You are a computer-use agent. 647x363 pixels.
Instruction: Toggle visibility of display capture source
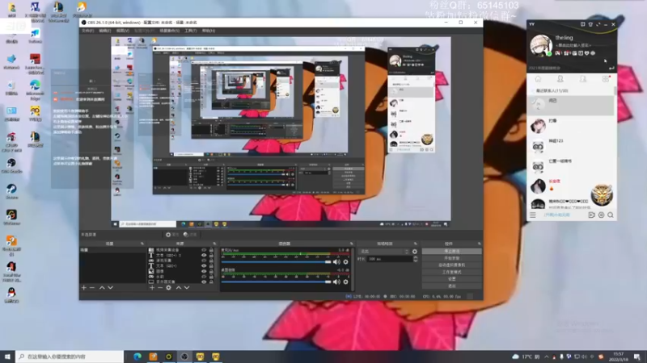tap(204, 282)
